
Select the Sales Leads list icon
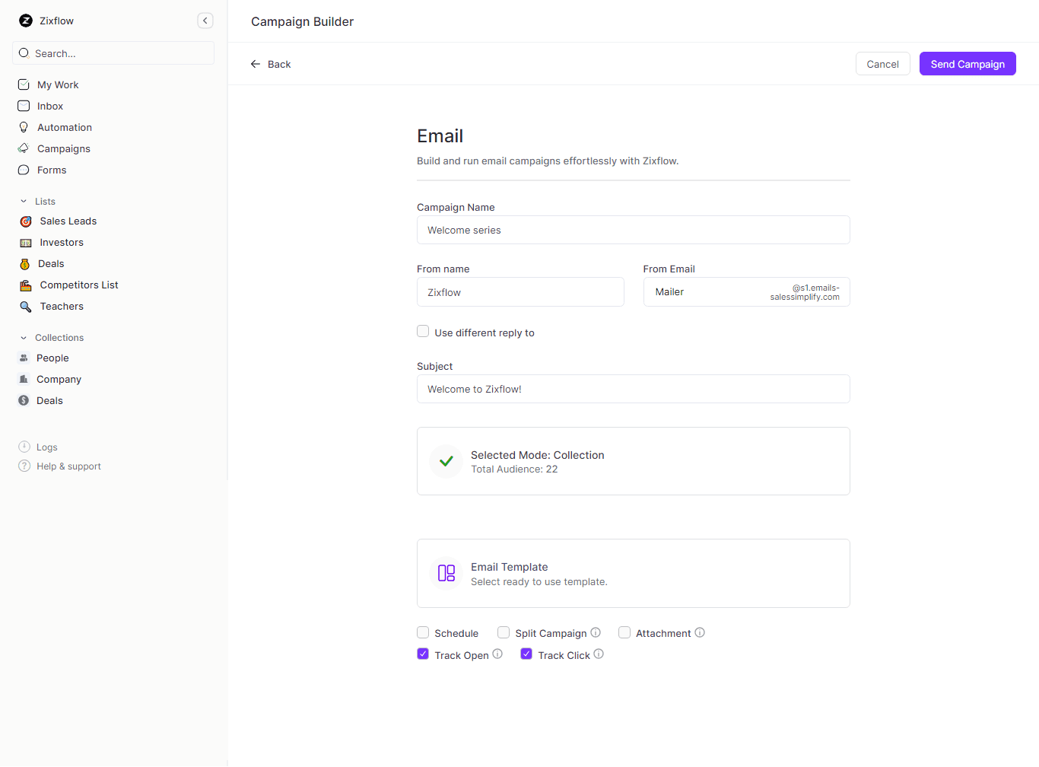click(x=25, y=221)
